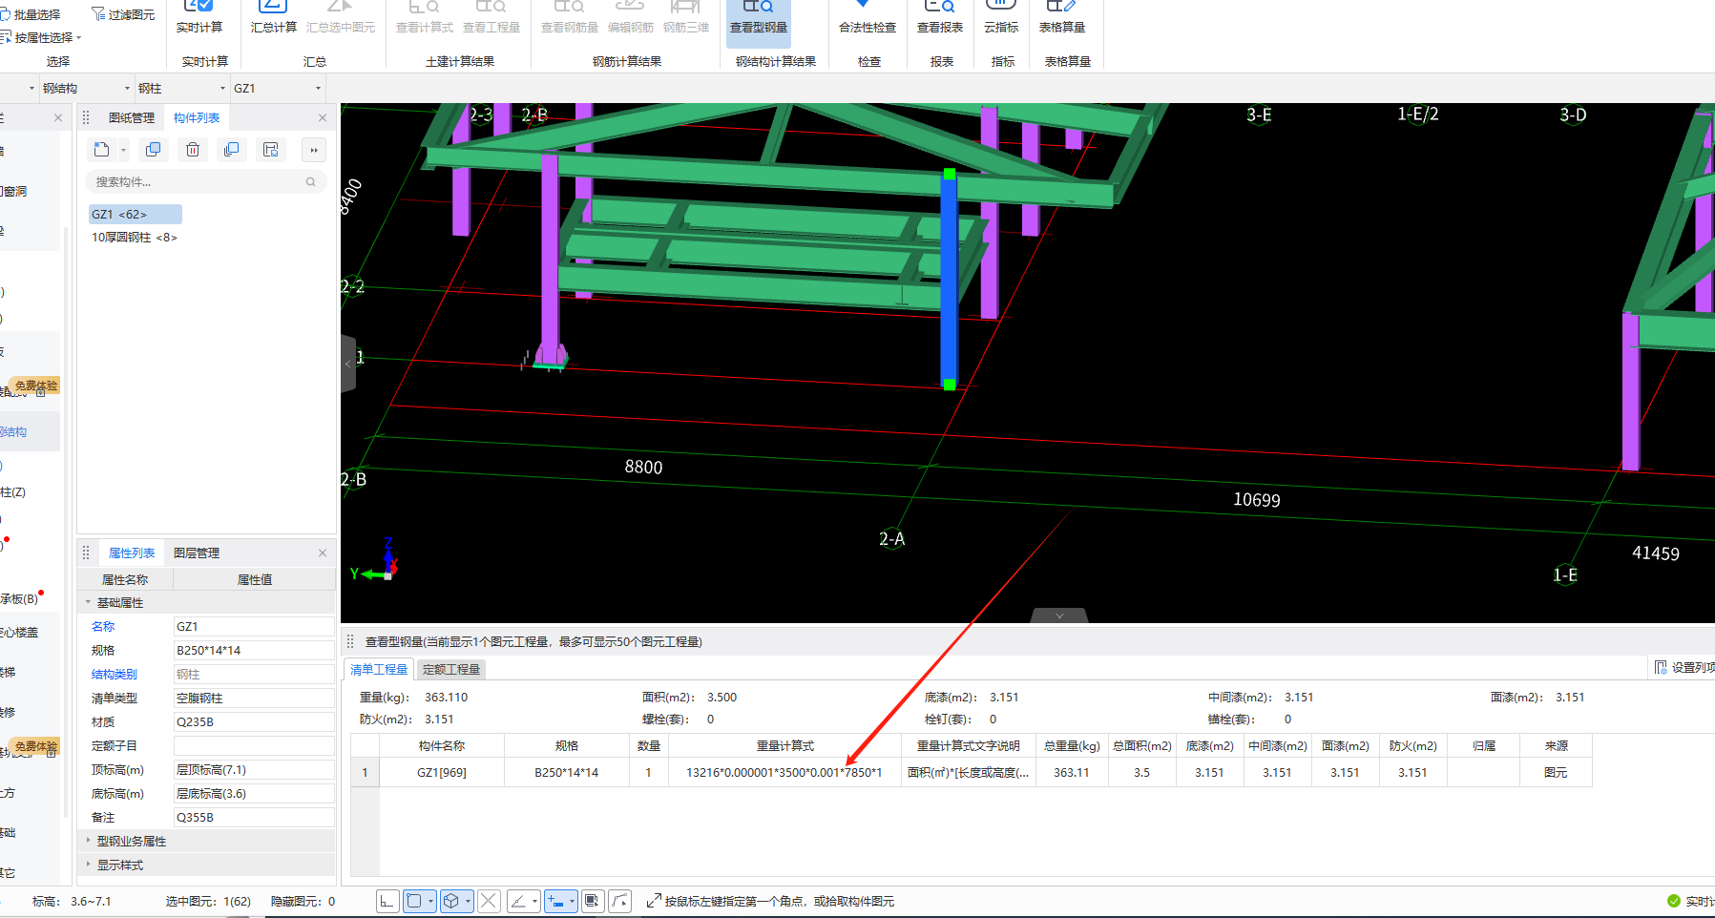Run 汇总计算 from the ribbon
1715x918 pixels.
(273, 17)
